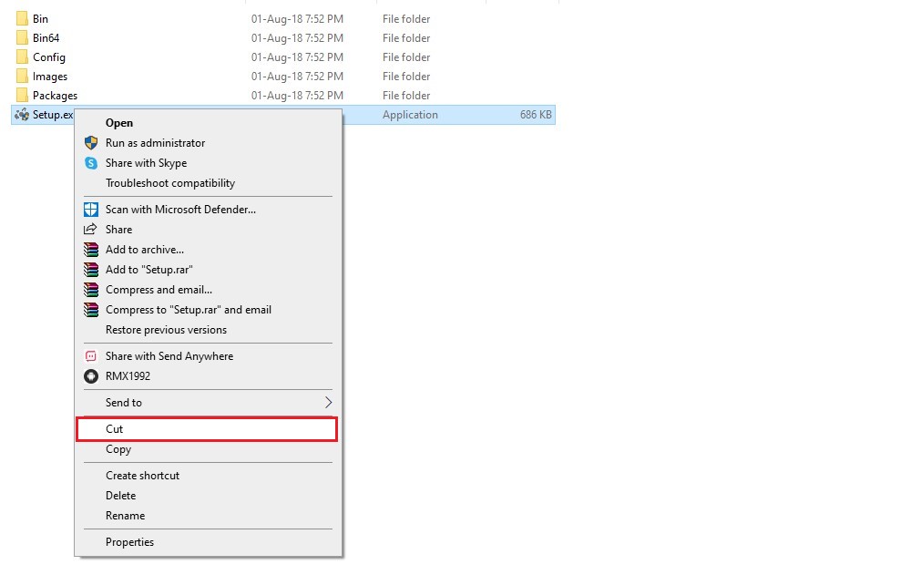
Task: Click the Bin folder icon
Action: coord(20,18)
